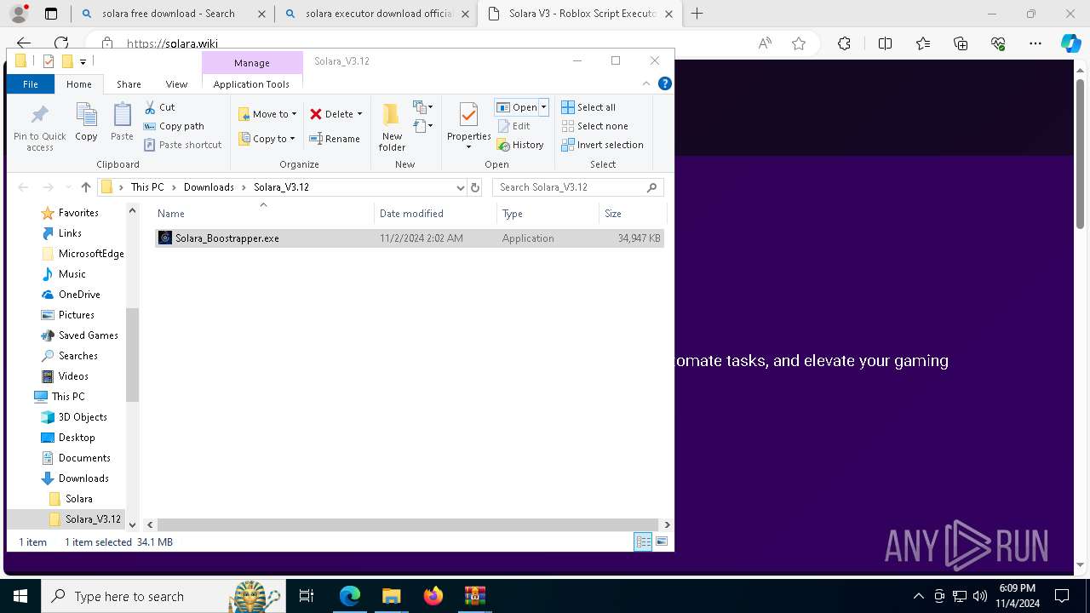
Task: Click Select all
Action: coord(588,107)
